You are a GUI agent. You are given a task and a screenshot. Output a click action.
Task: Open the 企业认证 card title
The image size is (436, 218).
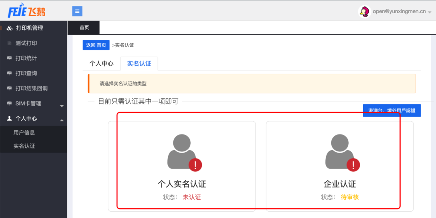coord(340,184)
